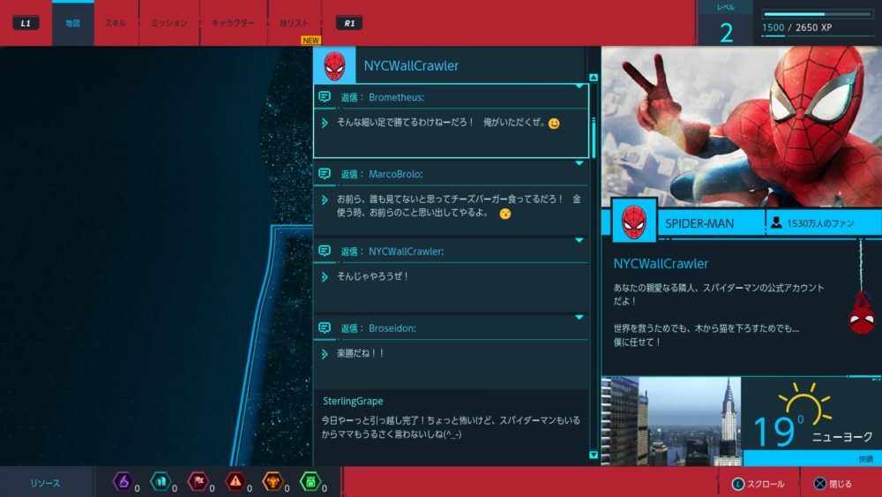Select the ニューヨーク location label

click(x=842, y=437)
